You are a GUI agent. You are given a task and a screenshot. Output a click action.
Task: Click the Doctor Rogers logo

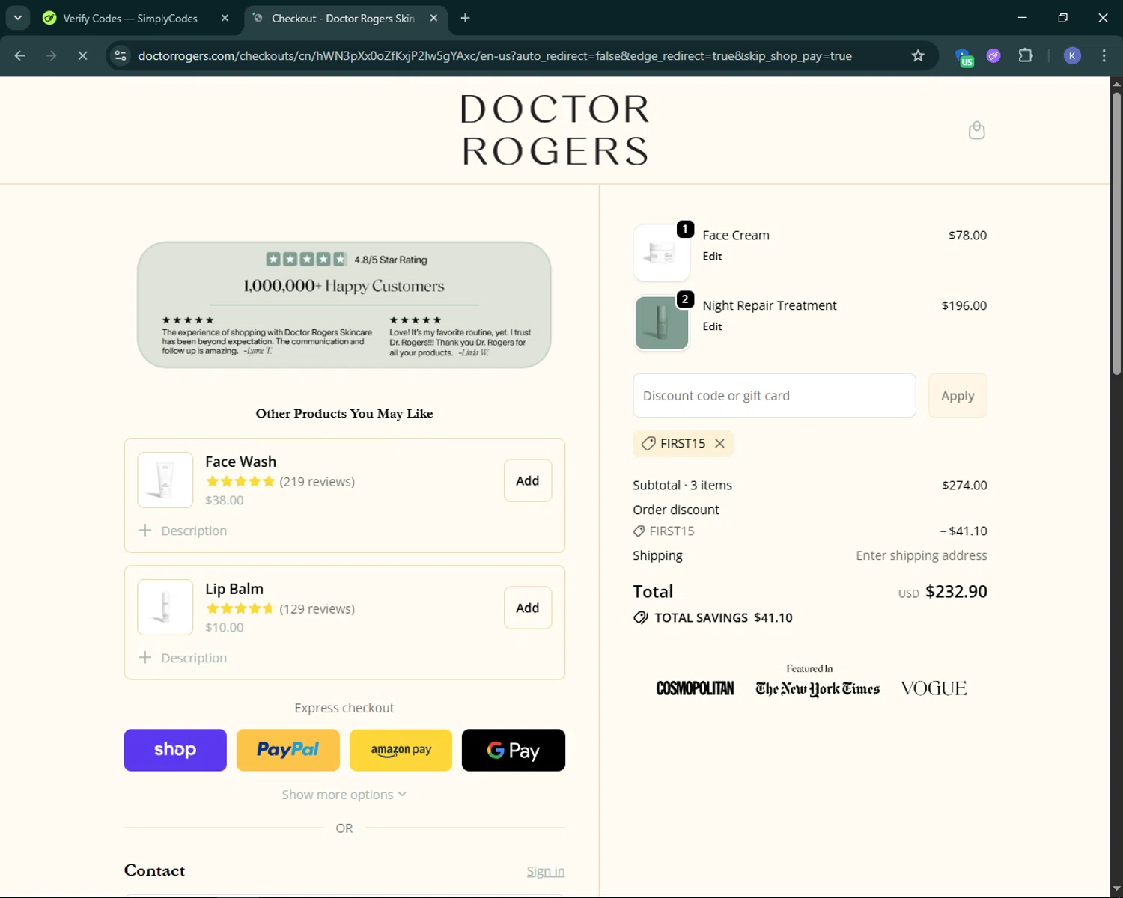[x=555, y=129]
